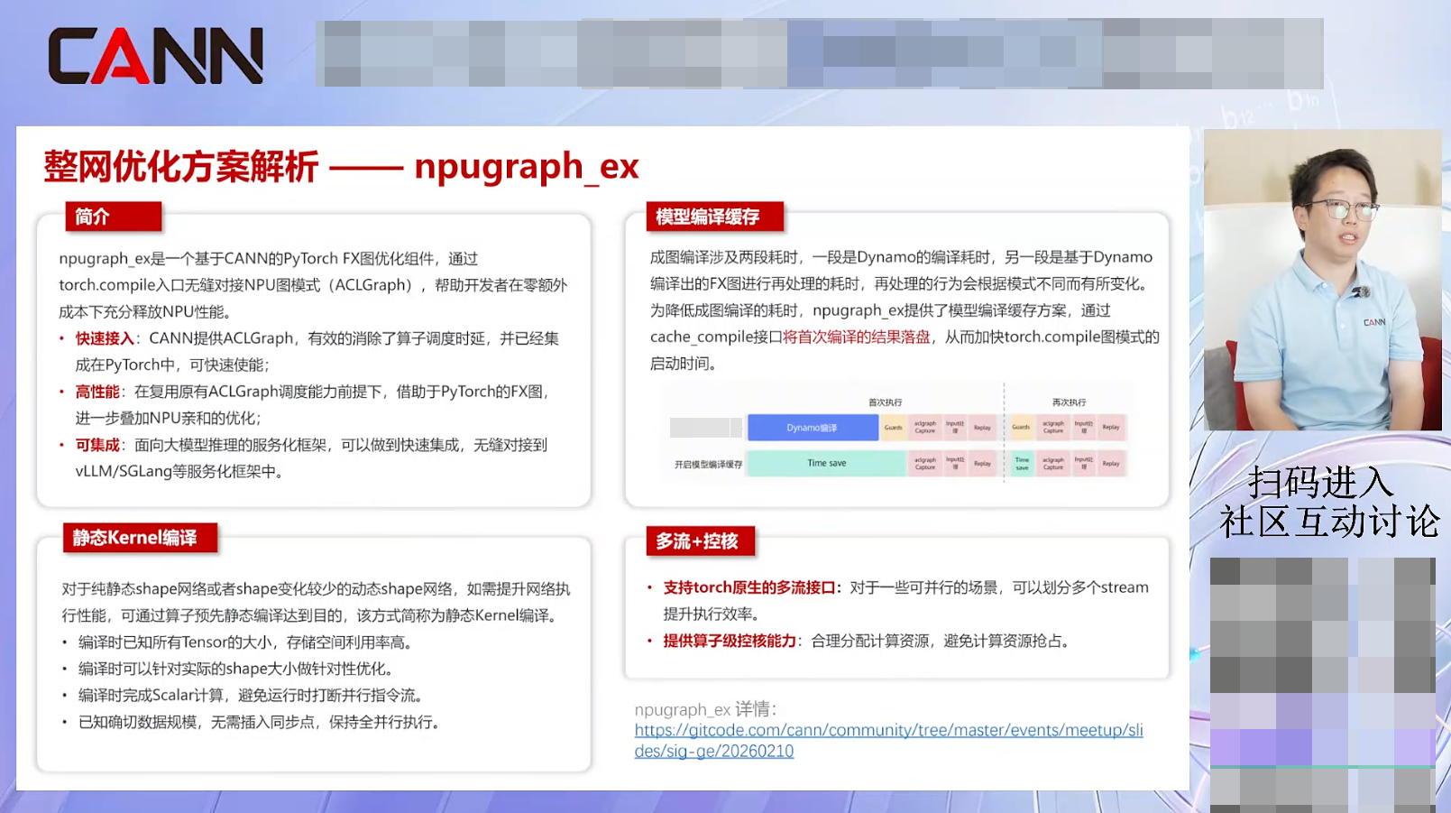Click the red text "提供算子级控核能力"
Image resolution: width=1451 pixels, height=813 pixels.
point(730,641)
